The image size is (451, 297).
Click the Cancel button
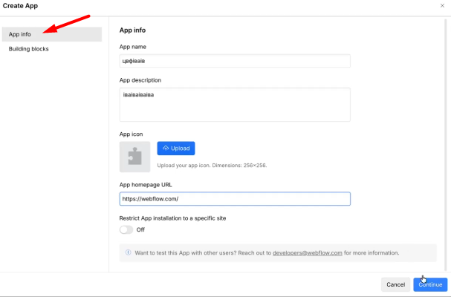point(395,284)
